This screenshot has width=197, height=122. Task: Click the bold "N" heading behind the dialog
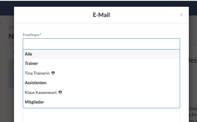click(x=11, y=36)
